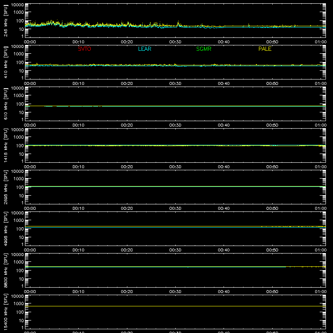Viewport: 333px width, 333px height.
Task: Click 01:00 tick label below 4995 MHz plot
Action: [321, 250]
